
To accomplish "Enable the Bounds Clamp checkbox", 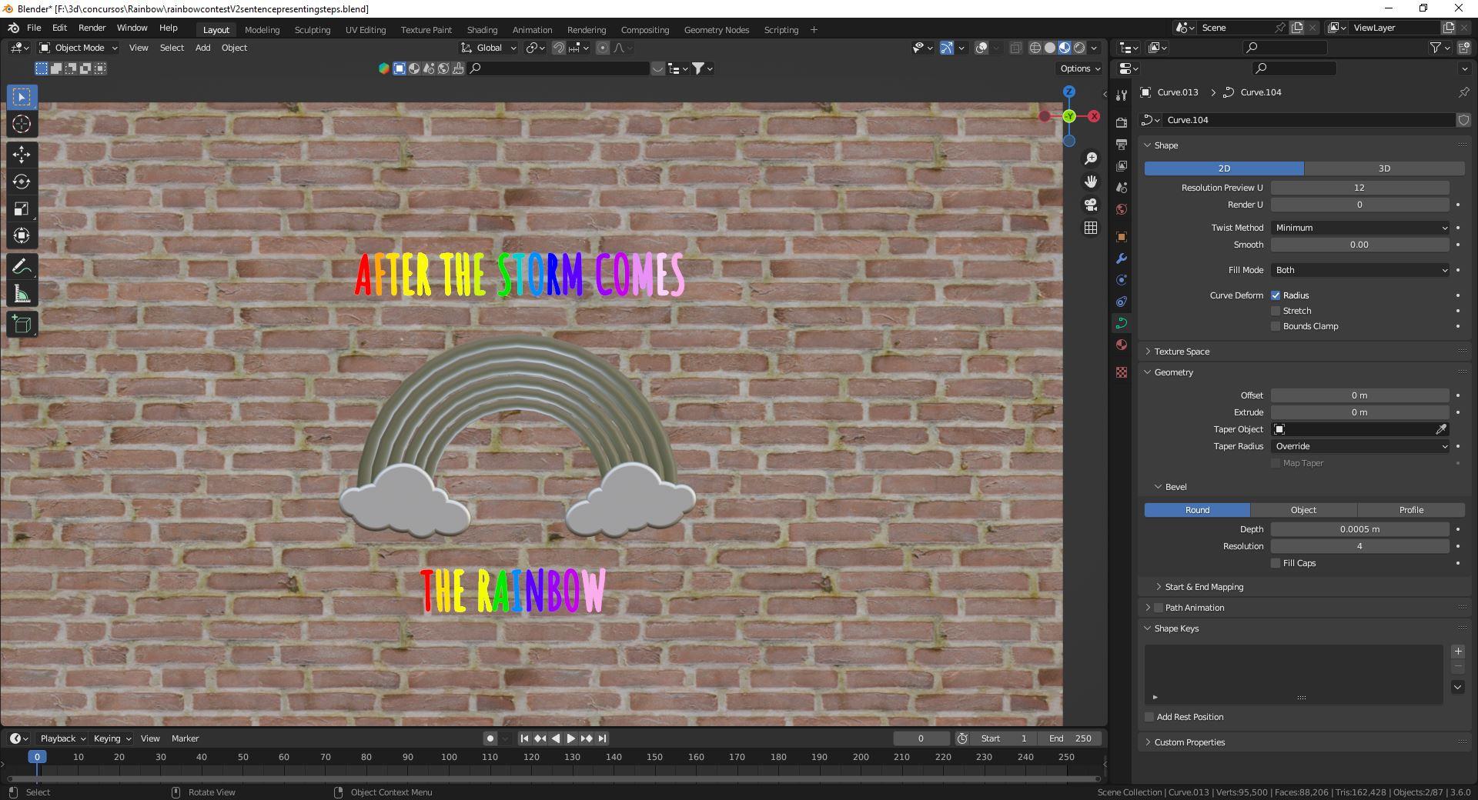I will [x=1276, y=326].
